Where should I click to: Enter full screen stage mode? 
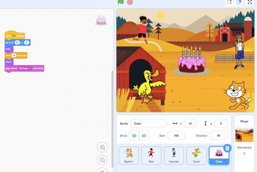pos(250,2)
